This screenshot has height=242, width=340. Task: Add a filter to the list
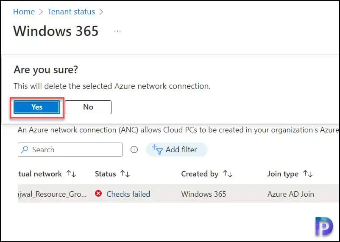tap(176, 150)
